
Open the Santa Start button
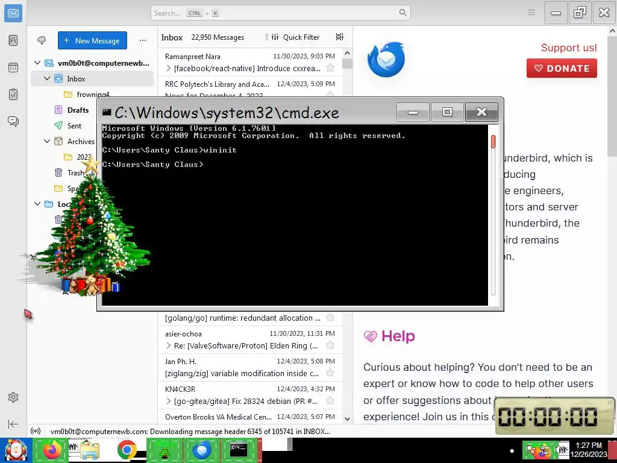point(16,450)
